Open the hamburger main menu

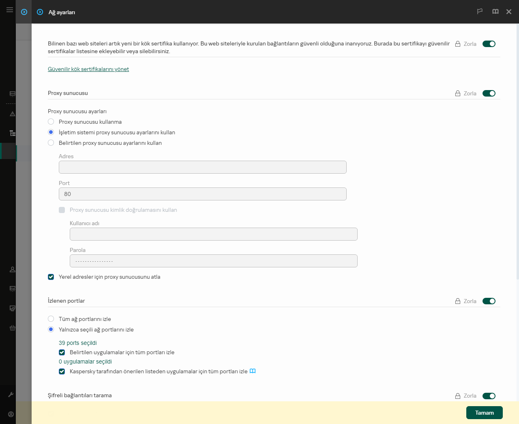tap(9, 10)
